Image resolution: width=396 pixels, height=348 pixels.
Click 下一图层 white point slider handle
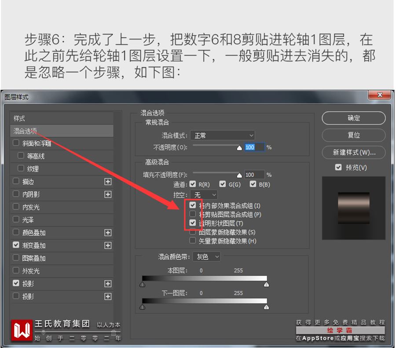coord(266,307)
